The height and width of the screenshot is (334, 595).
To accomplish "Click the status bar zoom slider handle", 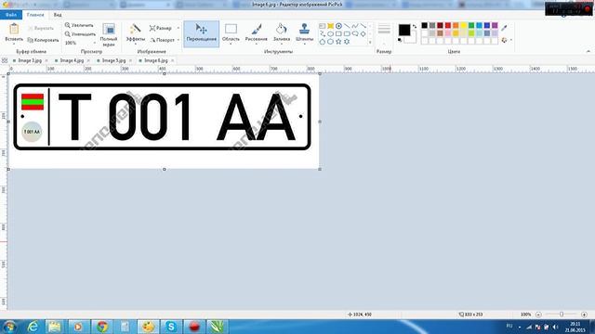I will 562,315.
